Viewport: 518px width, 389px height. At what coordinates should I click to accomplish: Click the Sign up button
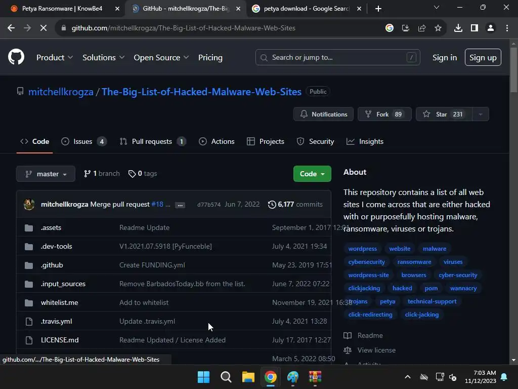pos(483,57)
